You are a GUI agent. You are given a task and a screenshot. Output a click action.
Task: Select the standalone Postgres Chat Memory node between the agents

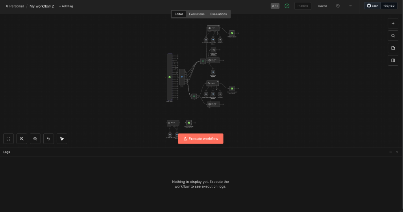tap(213, 72)
